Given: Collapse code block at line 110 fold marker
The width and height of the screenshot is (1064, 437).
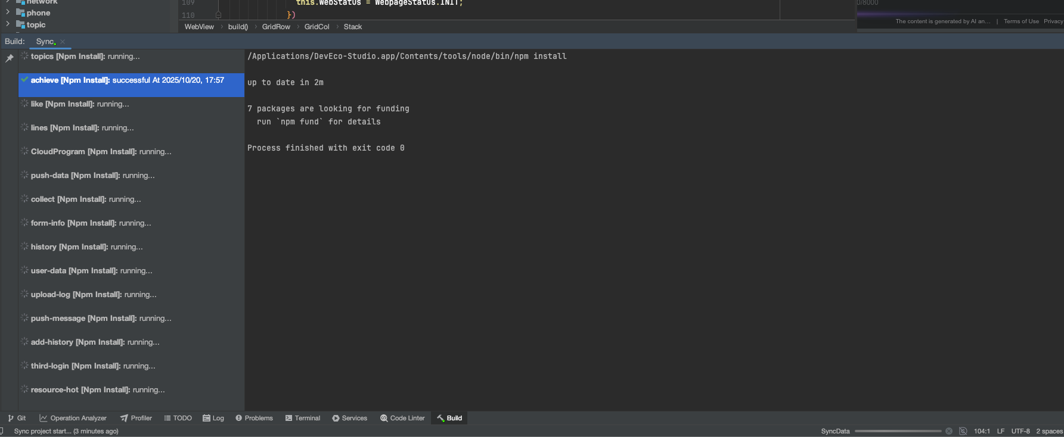Looking at the screenshot, I should (x=218, y=15).
